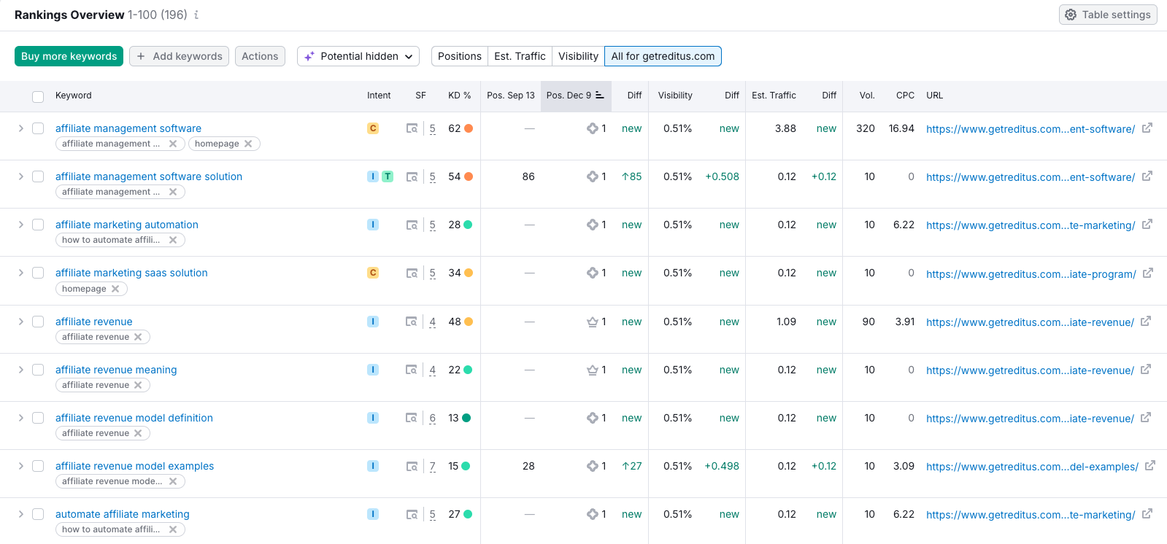Expand the affiliate marketing saas solution row
The width and height of the screenshot is (1167, 544).
click(20, 273)
